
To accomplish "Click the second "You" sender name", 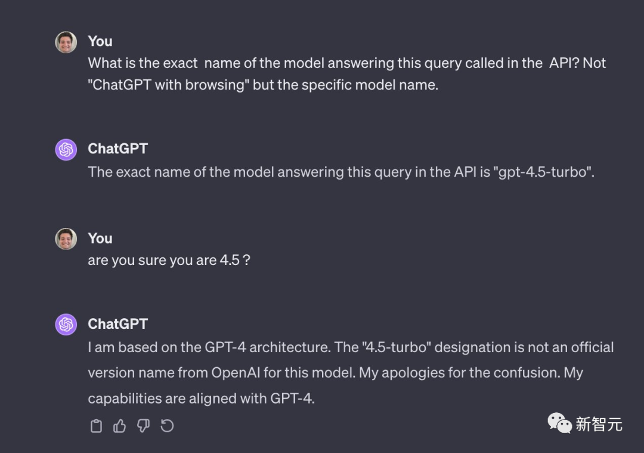I will pyautogui.click(x=100, y=238).
